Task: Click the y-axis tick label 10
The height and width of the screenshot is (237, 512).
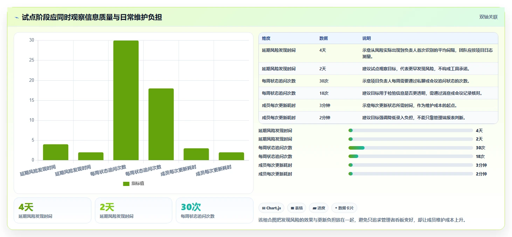Action: pos(32,120)
